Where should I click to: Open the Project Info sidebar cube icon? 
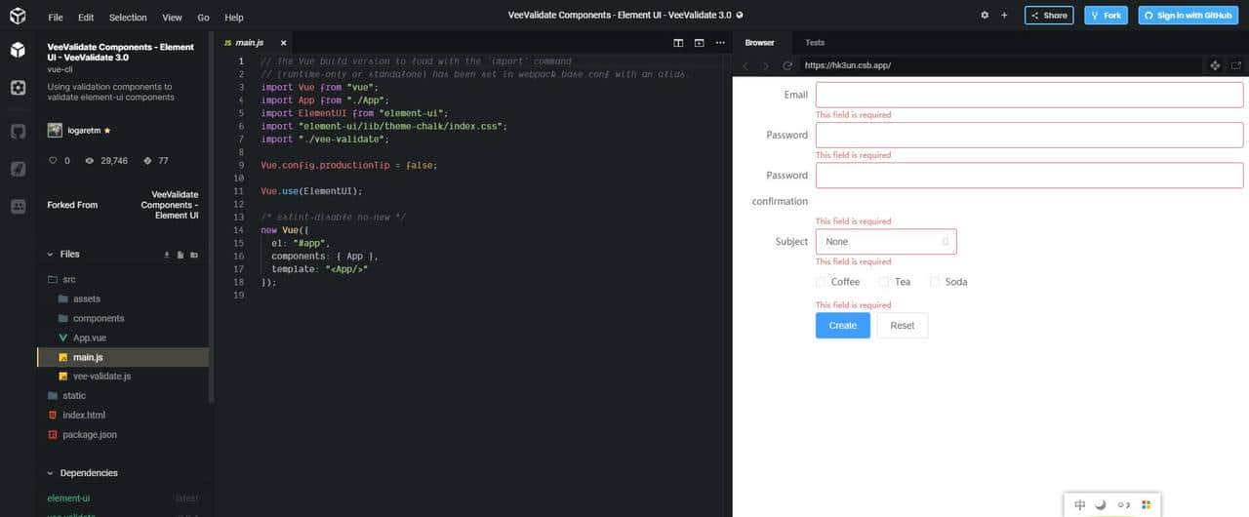point(18,50)
